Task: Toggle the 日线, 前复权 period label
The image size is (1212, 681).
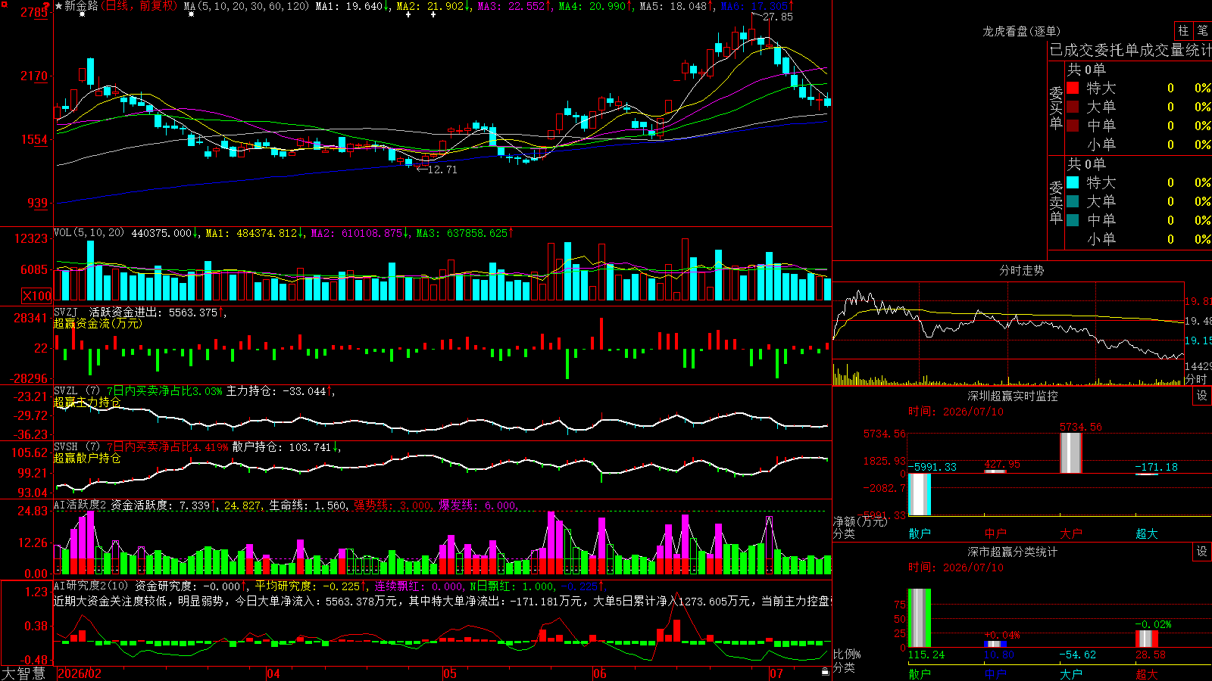Action: [139, 6]
